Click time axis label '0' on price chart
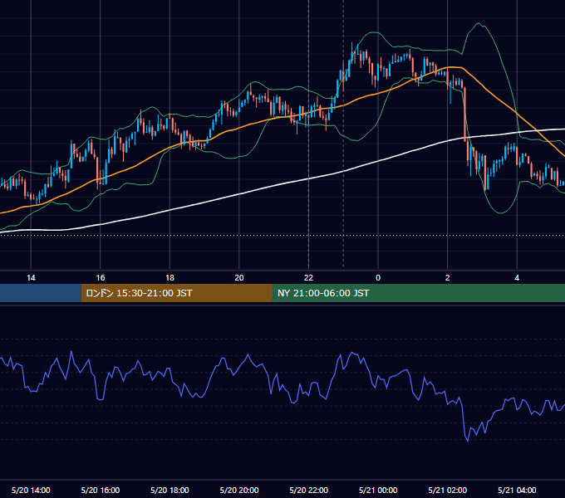 click(378, 278)
